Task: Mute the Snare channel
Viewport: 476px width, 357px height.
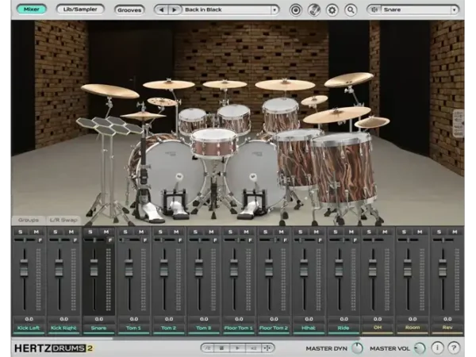Action: pyautogui.click(x=106, y=232)
